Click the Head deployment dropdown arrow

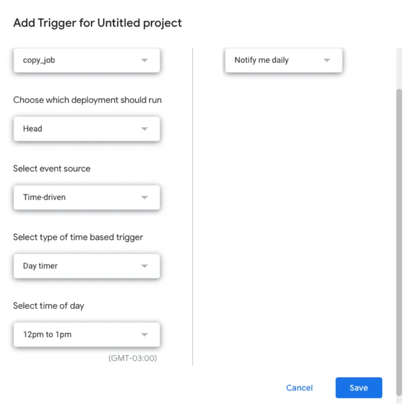coord(145,129)
